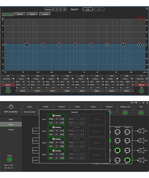
Task: Expand the EQ1 filter type dropdown
Action: (x=23, y=79)
